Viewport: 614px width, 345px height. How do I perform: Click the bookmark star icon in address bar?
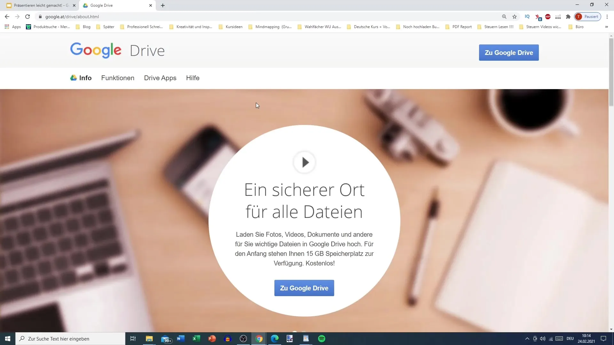[515, 17]
